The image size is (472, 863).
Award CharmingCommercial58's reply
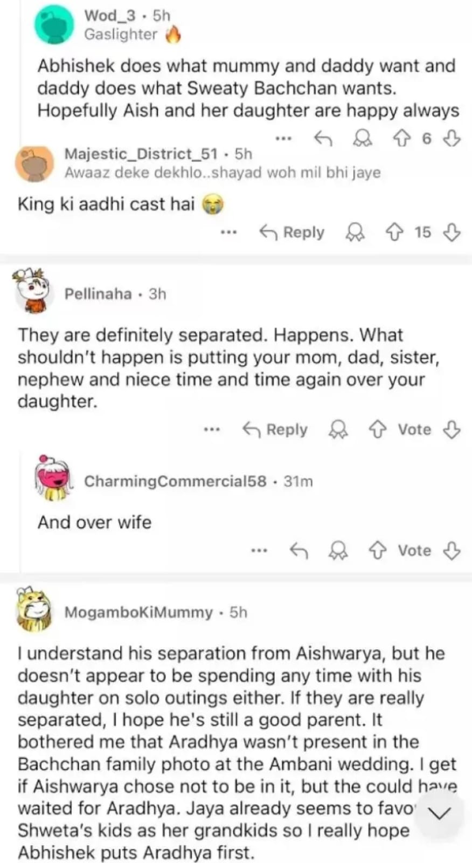pyautogui.click(x=338, y=551)
